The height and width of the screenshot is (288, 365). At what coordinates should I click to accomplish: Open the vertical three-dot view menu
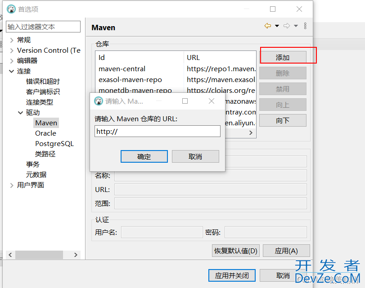[305, 26]
